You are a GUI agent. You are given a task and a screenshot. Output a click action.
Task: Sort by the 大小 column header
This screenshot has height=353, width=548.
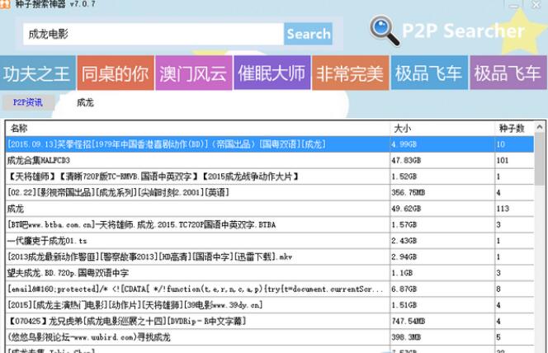point(442,128)
